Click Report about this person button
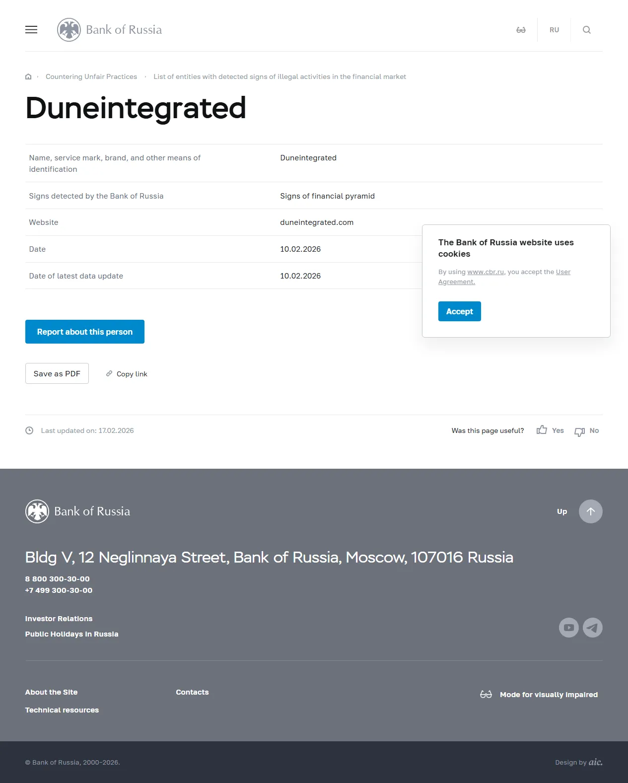This screenshot has height=783, width=628. pos(85,332)
